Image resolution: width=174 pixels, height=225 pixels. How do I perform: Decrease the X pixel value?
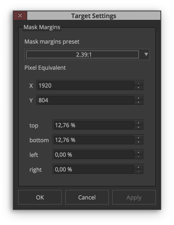138,88
